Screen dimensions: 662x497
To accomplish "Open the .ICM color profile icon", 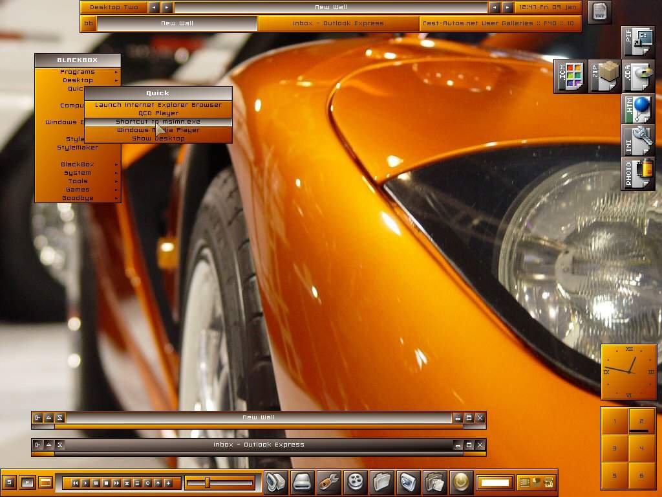I will [x=570, y=76].
